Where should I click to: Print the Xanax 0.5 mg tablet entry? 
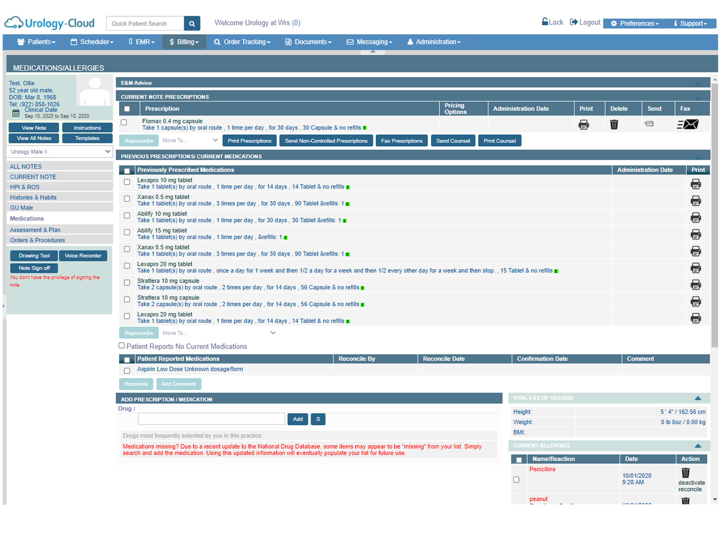[696, 200]
